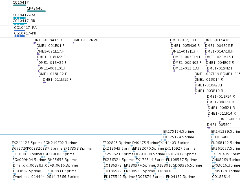Select the DME1-020M15.F label

pyautogui.click(x=219, y=57)
